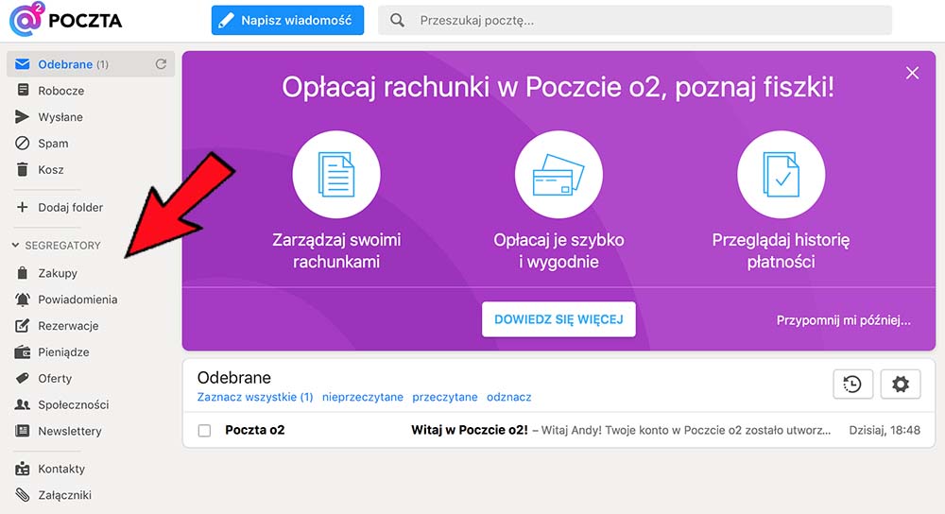Click the Opłacaj je szybko i wygodnie caption
Screen dimensions: 945x514
pyautogui.click(x=558, y=250)
